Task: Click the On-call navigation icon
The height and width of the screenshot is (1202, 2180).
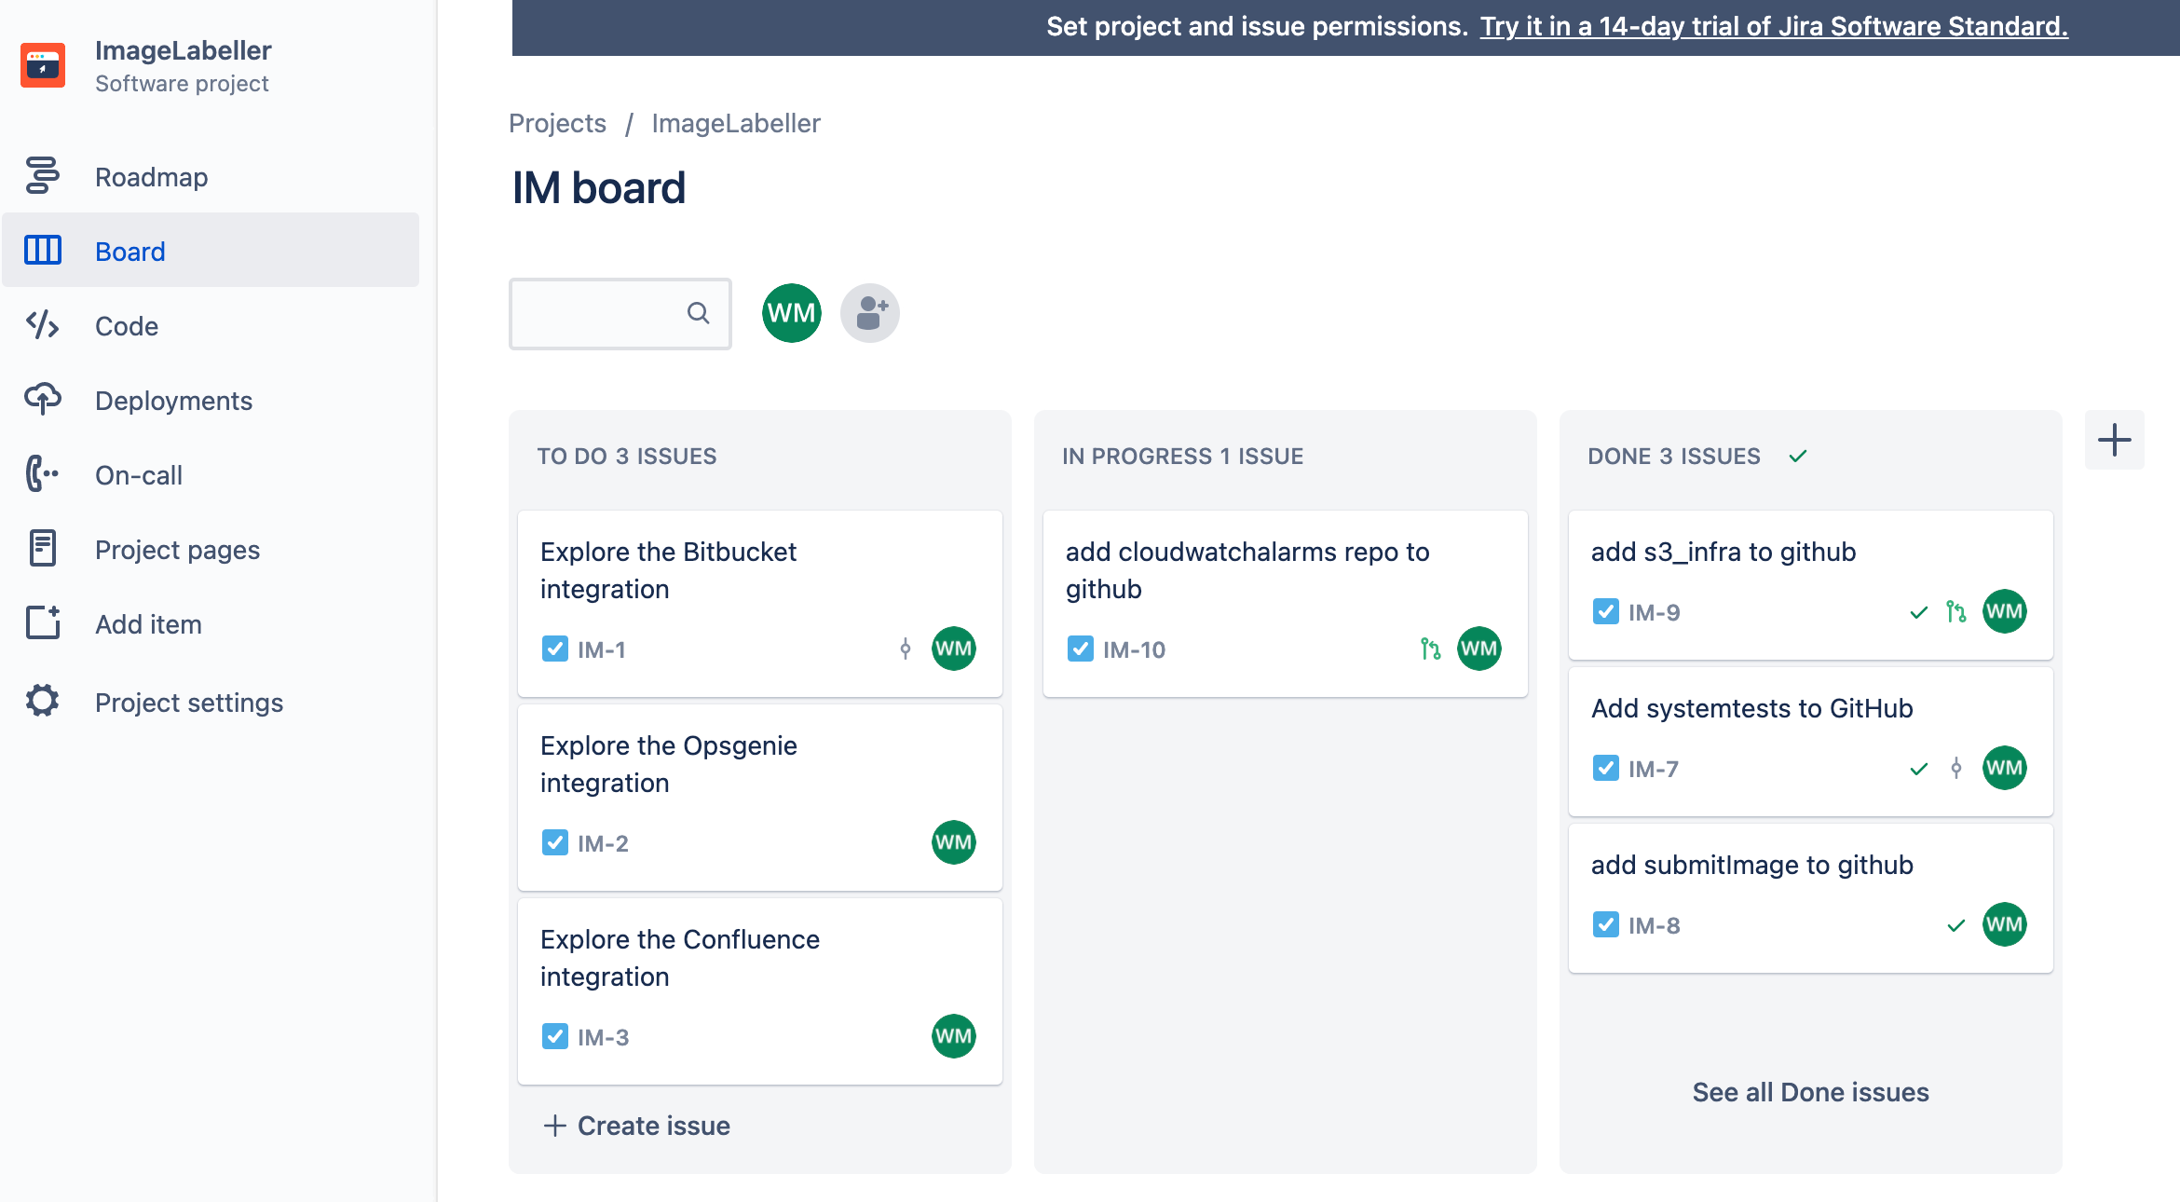Action: (43, 473)
